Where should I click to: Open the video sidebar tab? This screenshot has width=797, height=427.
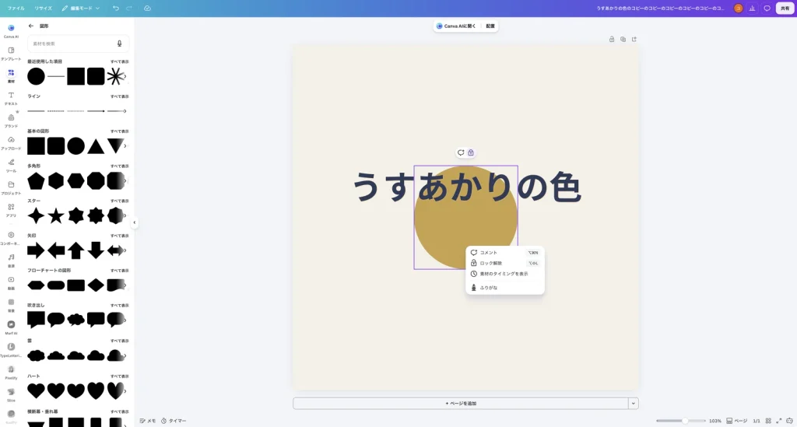coord(11,282)
